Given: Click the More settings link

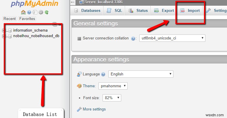Looking at the screenshot, I should click(x=94, y=109).
